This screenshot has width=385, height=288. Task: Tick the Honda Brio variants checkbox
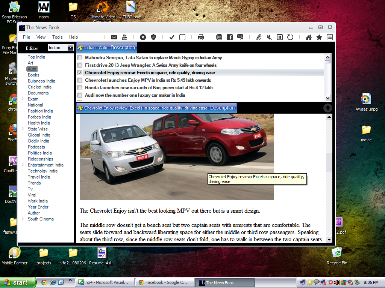pyautogui.click(x=80, y=88)
